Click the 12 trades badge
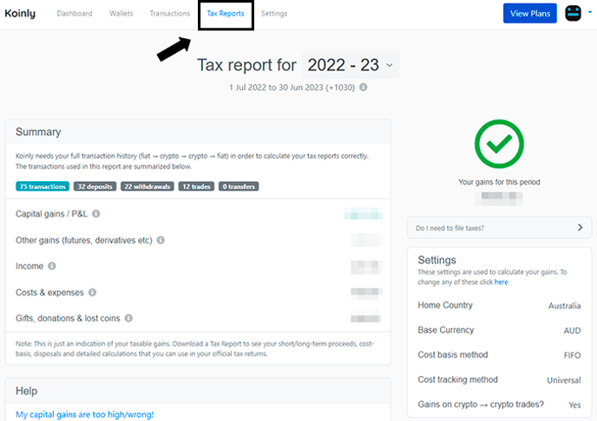Viewport: 597px width, 421px height. coord(197,186)
